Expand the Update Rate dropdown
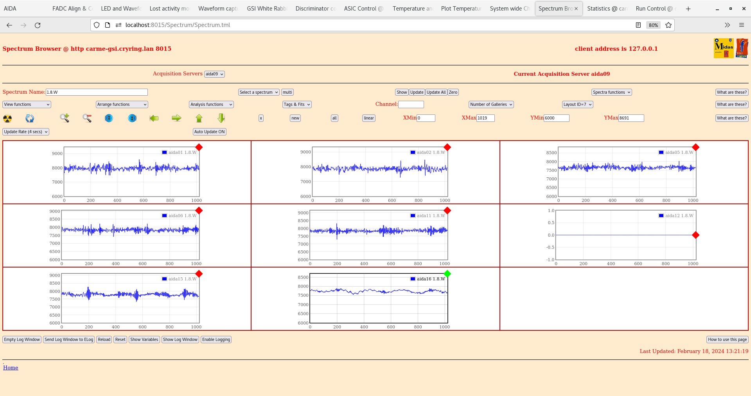Screen dimensions: 751x396 pos(26,132)
